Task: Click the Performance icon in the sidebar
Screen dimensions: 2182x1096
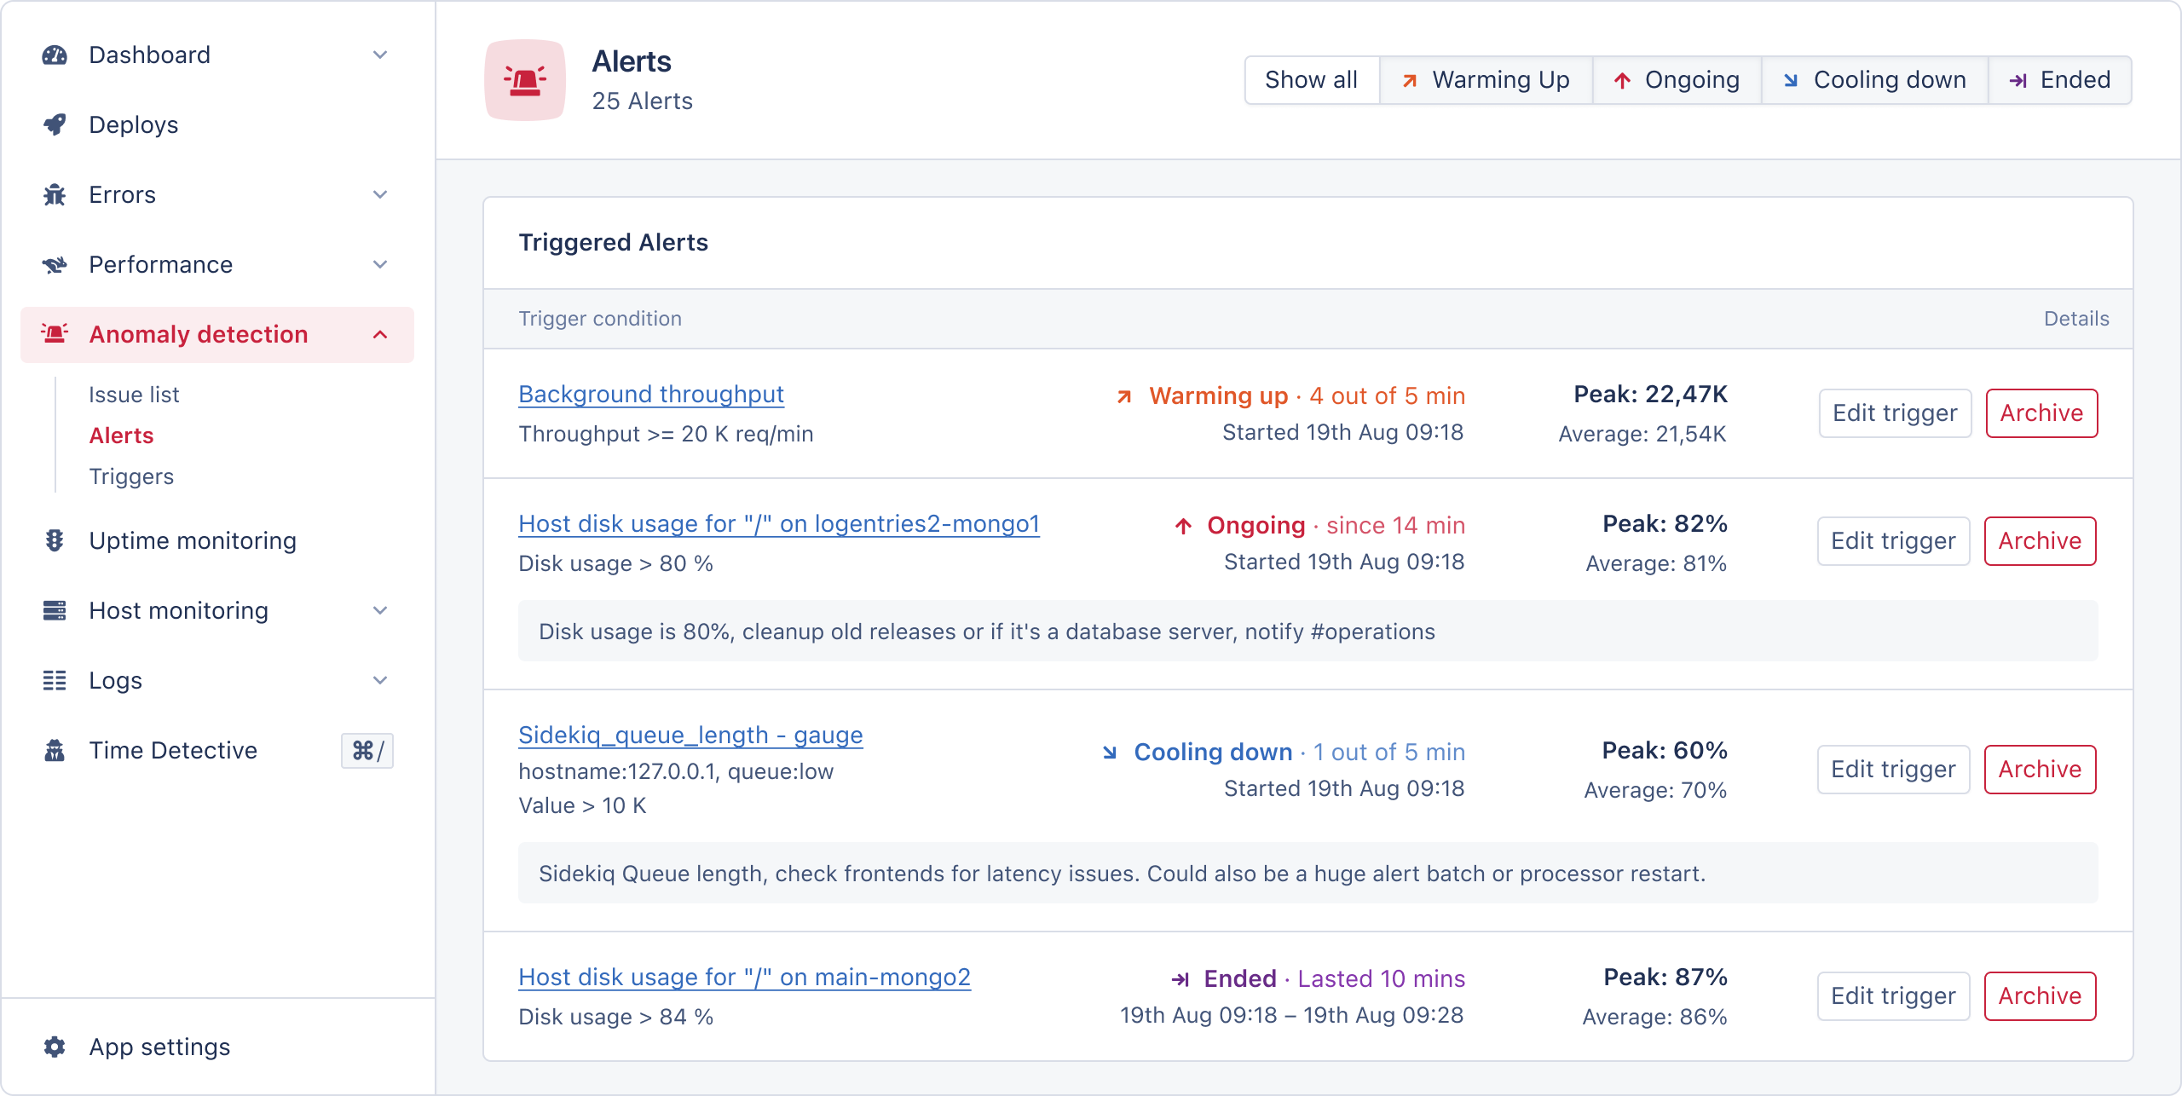Action: click(55, 265)
